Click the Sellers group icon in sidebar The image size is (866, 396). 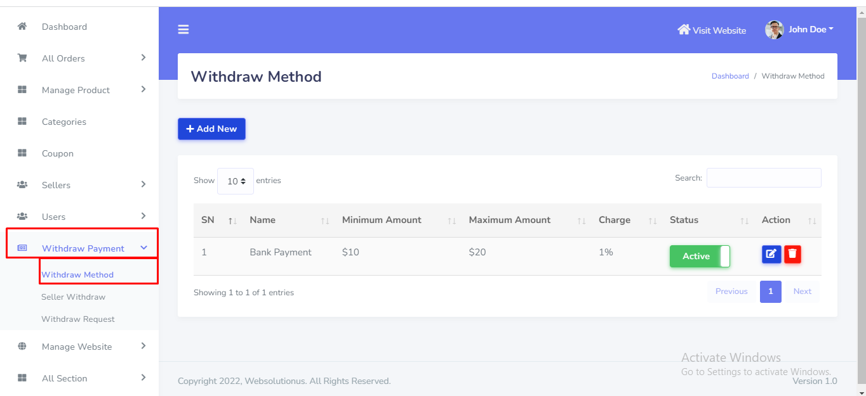[x=22, y=185]
